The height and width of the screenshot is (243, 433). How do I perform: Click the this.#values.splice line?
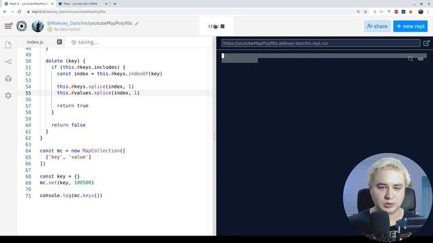98,93
